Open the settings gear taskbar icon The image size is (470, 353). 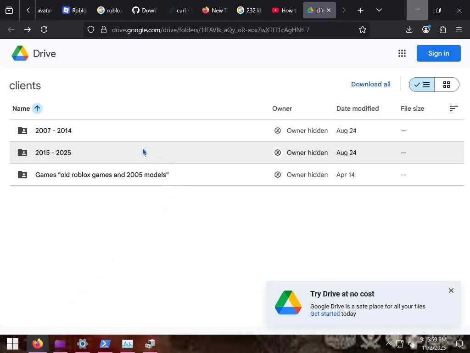(83, 344)
